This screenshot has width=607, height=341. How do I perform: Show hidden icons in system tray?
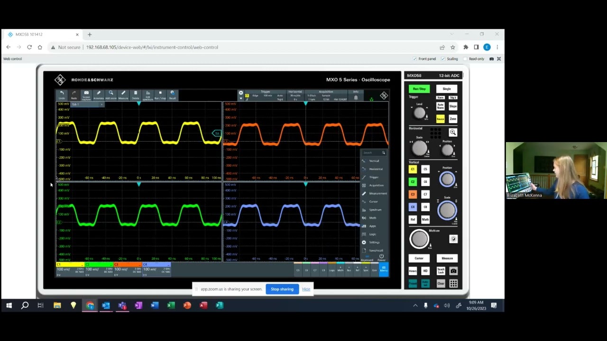click(x=415, y=305)
